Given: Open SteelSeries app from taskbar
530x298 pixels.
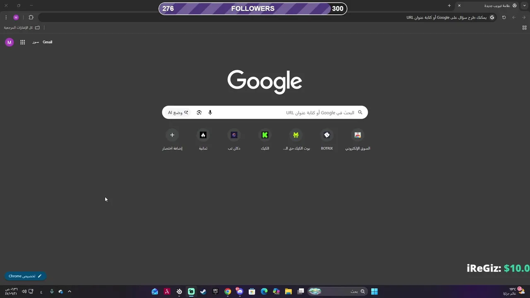Looking at the screenshot, I should [179, 291].
